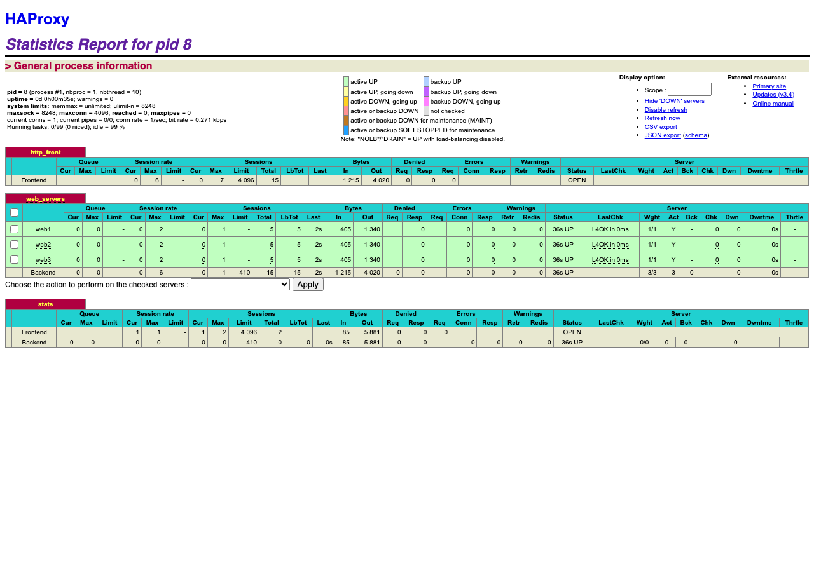Check the select-all checkbox in web_servers header
814x572 pixels.
(14, 213)
